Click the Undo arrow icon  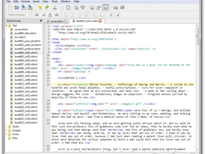(x=40, y=8)
